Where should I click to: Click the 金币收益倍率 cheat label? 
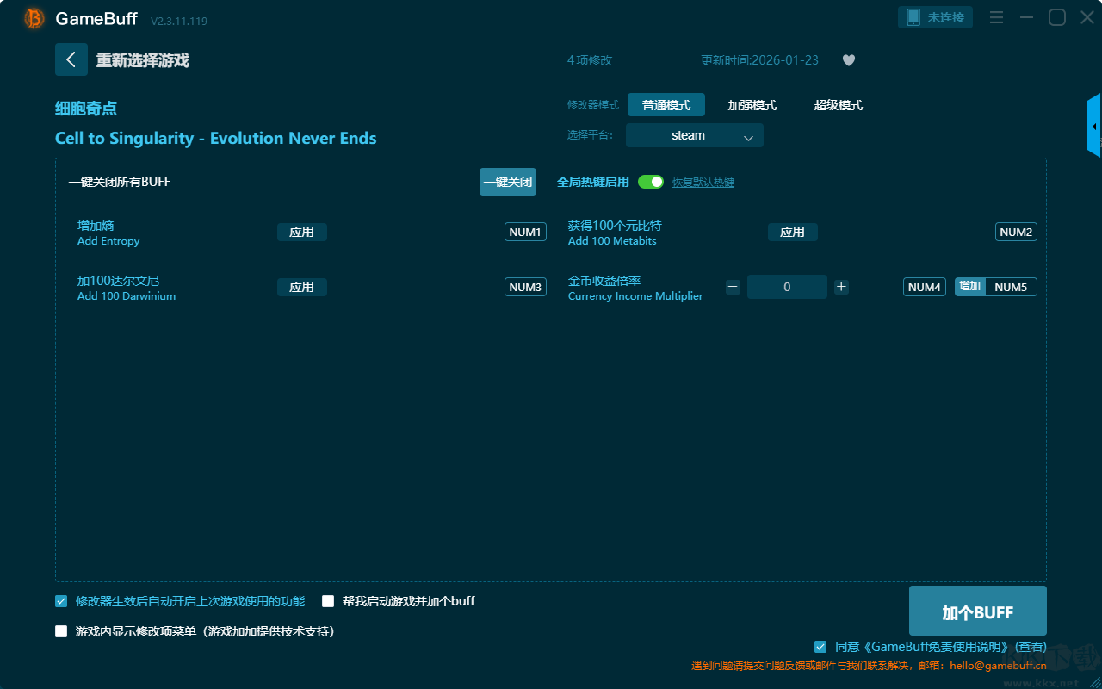(604, 281)
